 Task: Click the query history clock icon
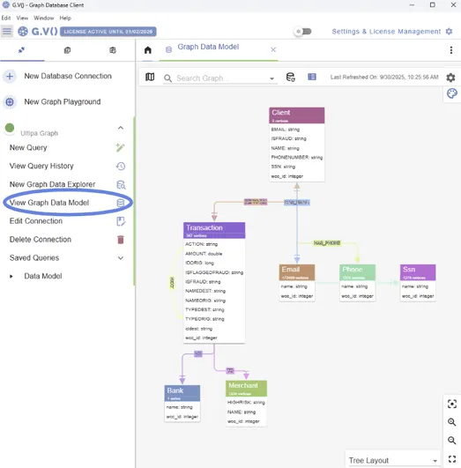coord(121,166)
